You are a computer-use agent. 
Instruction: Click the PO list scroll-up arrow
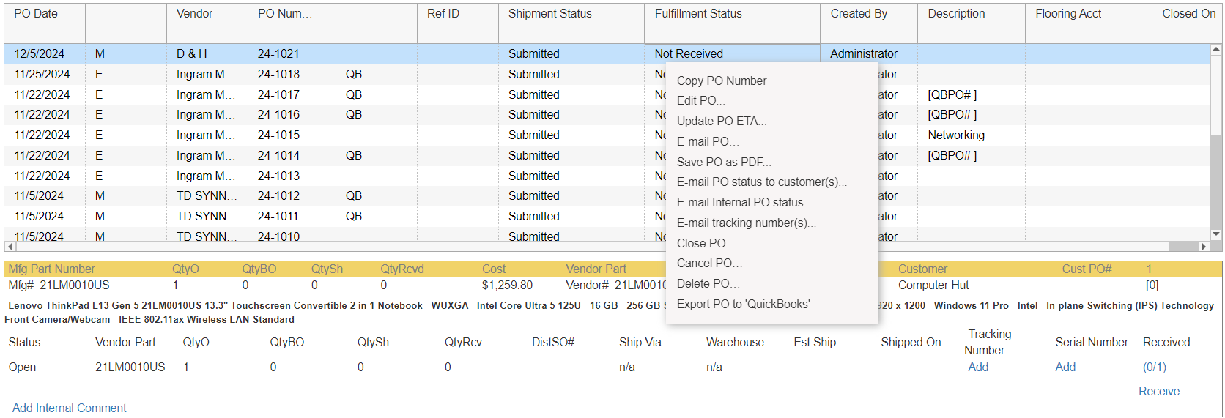point(1216,50)
